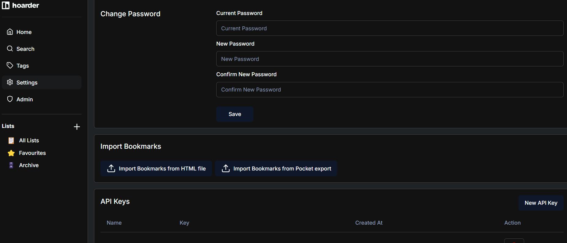
Task: Click the Archive box icon
Action: pyautogui.click(x=11, y=165)
